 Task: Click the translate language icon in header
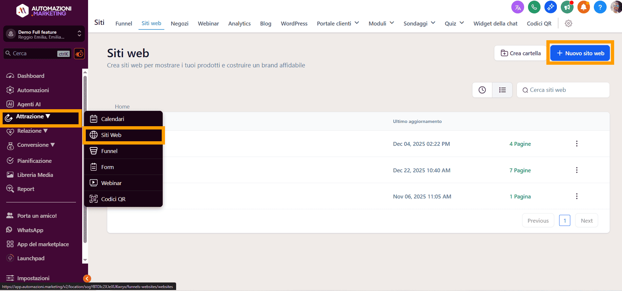(x=518, y=7)
